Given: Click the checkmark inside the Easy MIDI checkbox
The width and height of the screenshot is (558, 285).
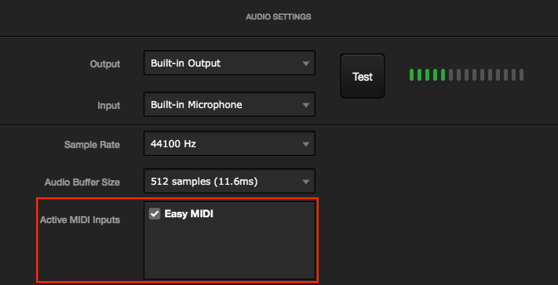Looking at the screenshot, I should (x=154, y=213).
